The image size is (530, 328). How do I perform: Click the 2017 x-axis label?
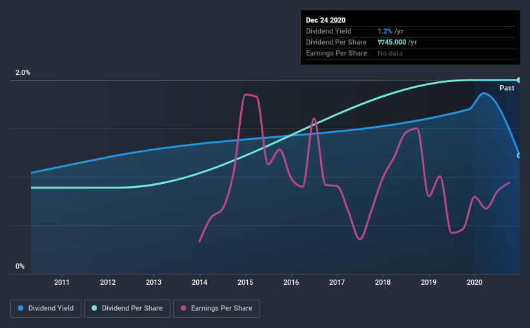pyautogui.click(x=337, y=282)
